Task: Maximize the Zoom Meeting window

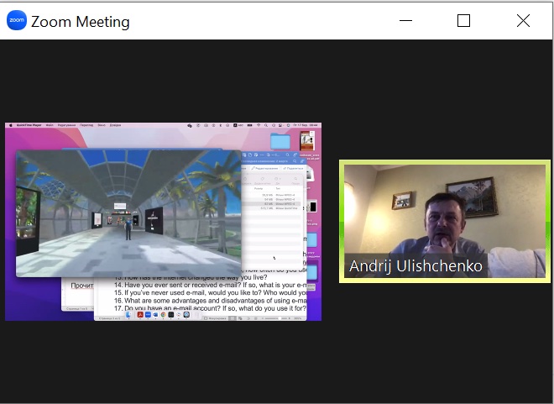Action: pos(463,20)
